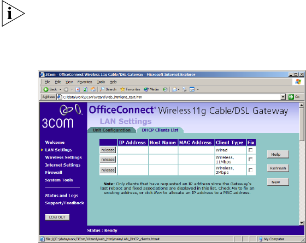Click the Host Name column header
Screen dimensions: 306x243
point(163,143)
